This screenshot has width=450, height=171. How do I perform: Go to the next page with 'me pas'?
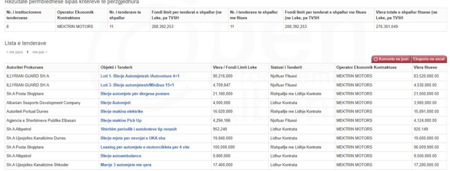click(40, 52)
